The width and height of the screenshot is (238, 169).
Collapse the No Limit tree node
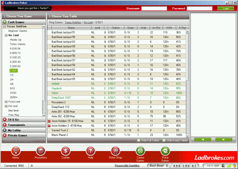click(x=6, y=35)
